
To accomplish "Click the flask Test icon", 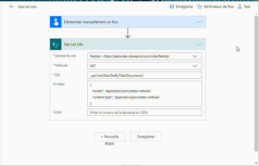I will [x=239, y=7].
